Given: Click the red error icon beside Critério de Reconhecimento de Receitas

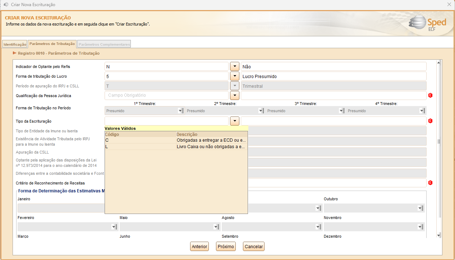Looking at the screenshot, I should click(430, 183).
